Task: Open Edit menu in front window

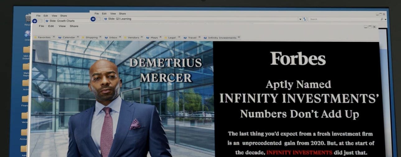Action: (x=51, y=26)
